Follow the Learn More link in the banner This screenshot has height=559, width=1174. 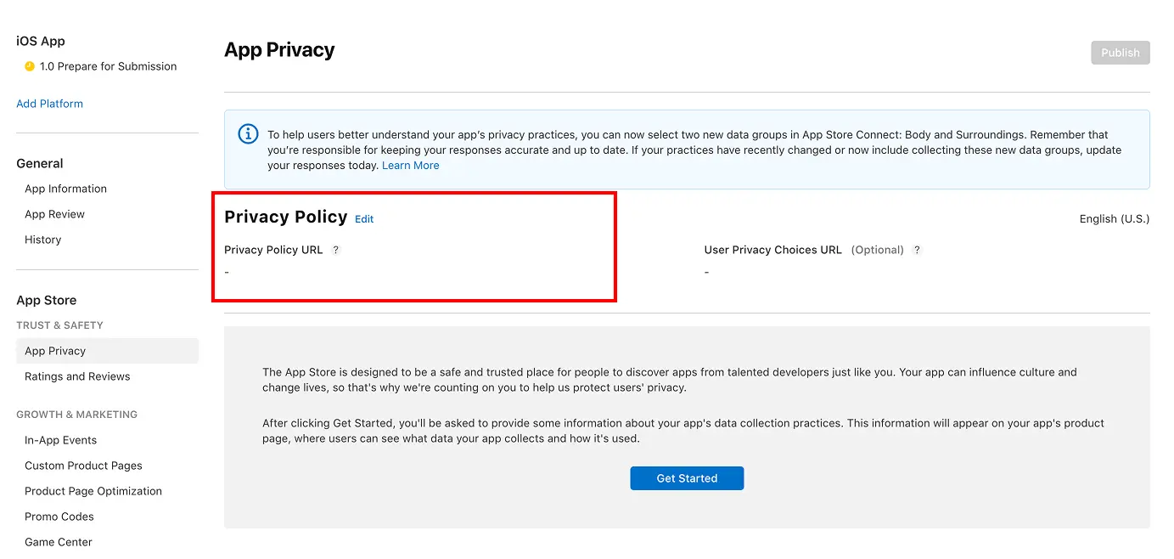click(411, 166)
